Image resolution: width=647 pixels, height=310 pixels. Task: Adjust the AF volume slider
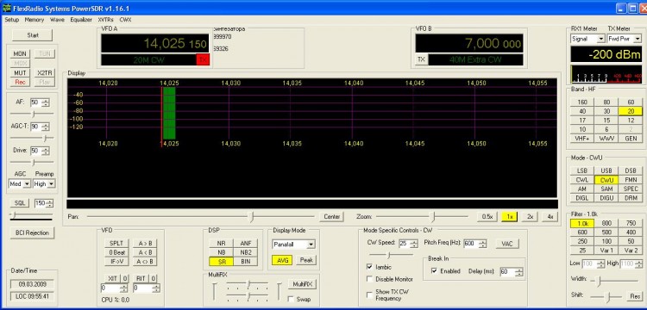click(32, 114)
